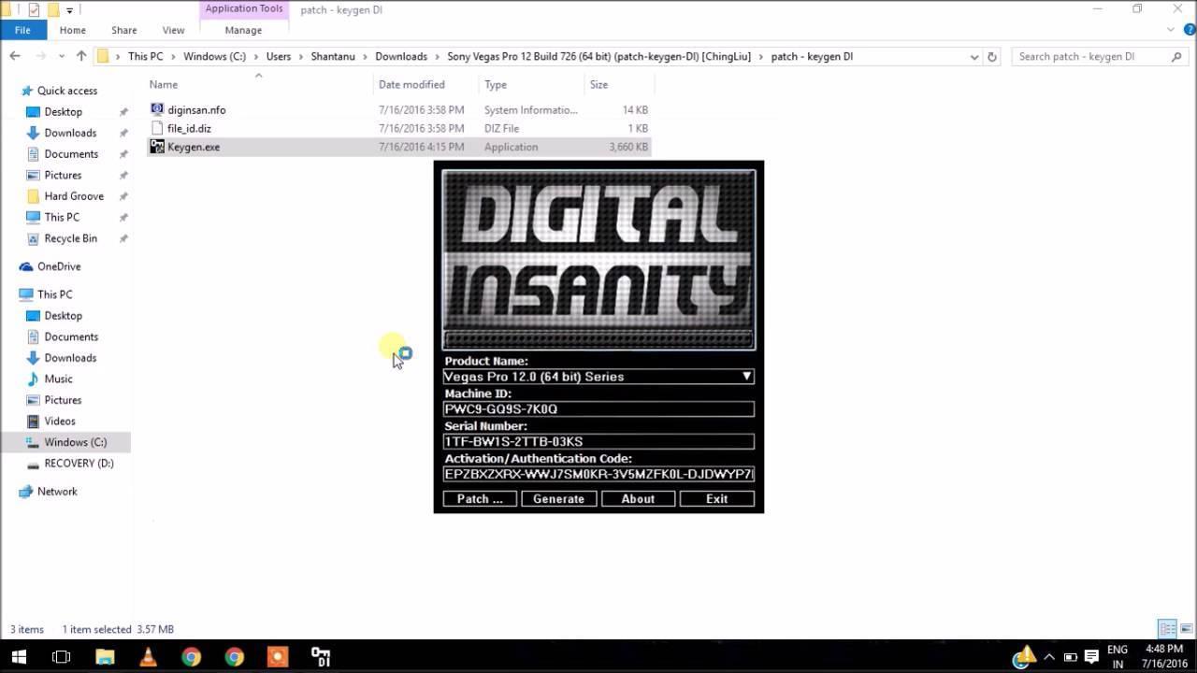Open Network in the navigation pane
The image size is (1197, 673).
pos(57,491)
